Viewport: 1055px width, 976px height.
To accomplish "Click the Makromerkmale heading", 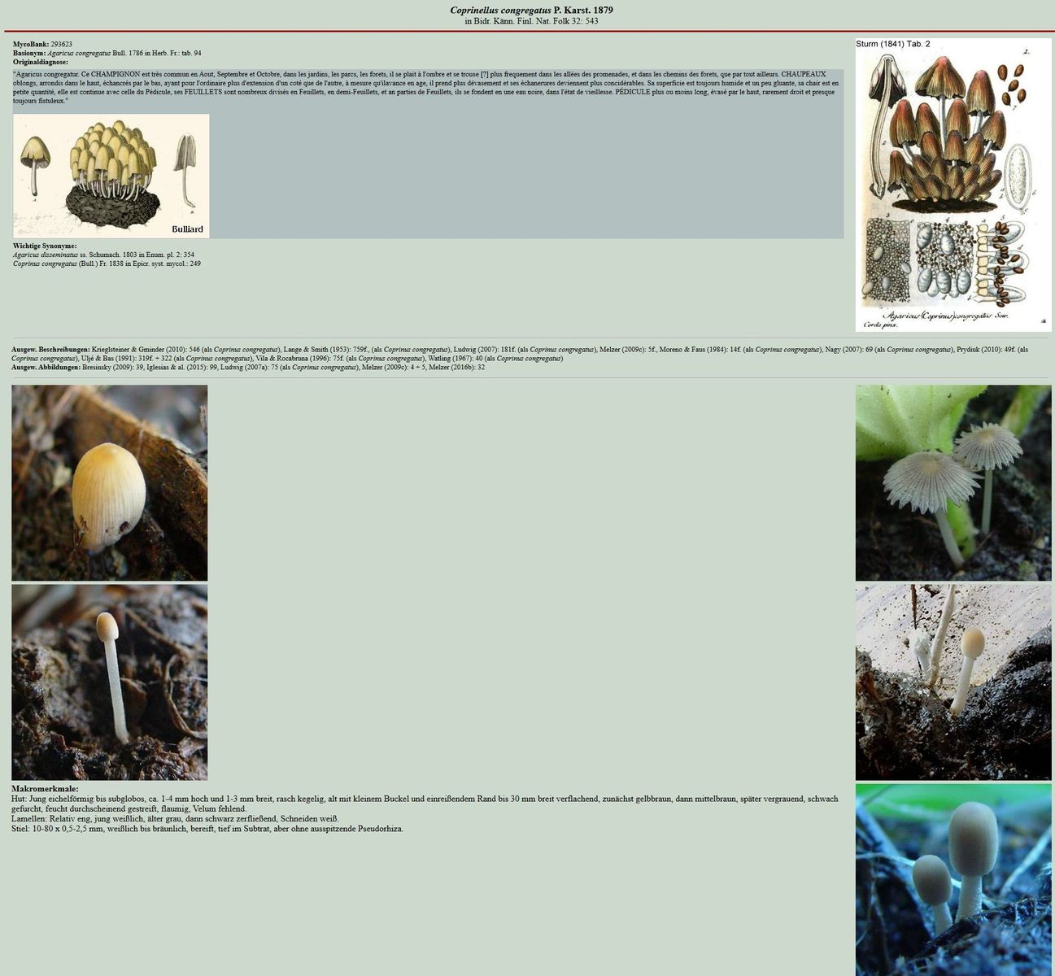I will tap(45, 789).
